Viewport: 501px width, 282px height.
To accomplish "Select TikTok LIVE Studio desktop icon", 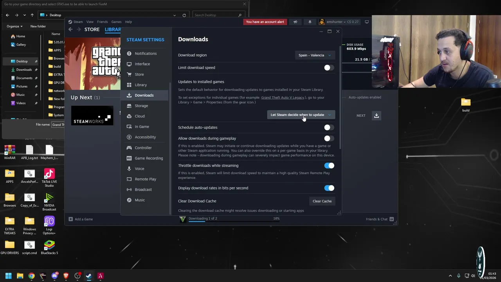I will (x=49, y=178).
